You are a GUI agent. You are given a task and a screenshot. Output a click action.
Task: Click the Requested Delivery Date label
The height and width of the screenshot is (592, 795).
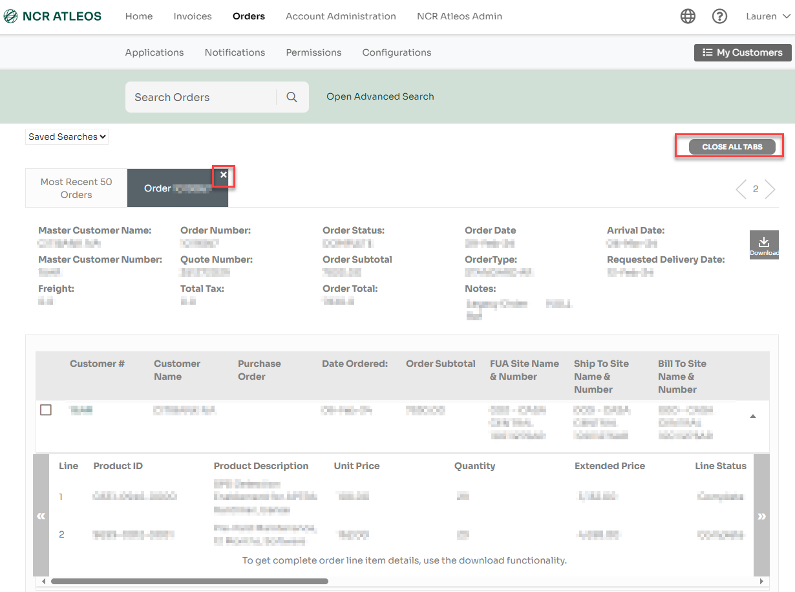click(666, 259)
